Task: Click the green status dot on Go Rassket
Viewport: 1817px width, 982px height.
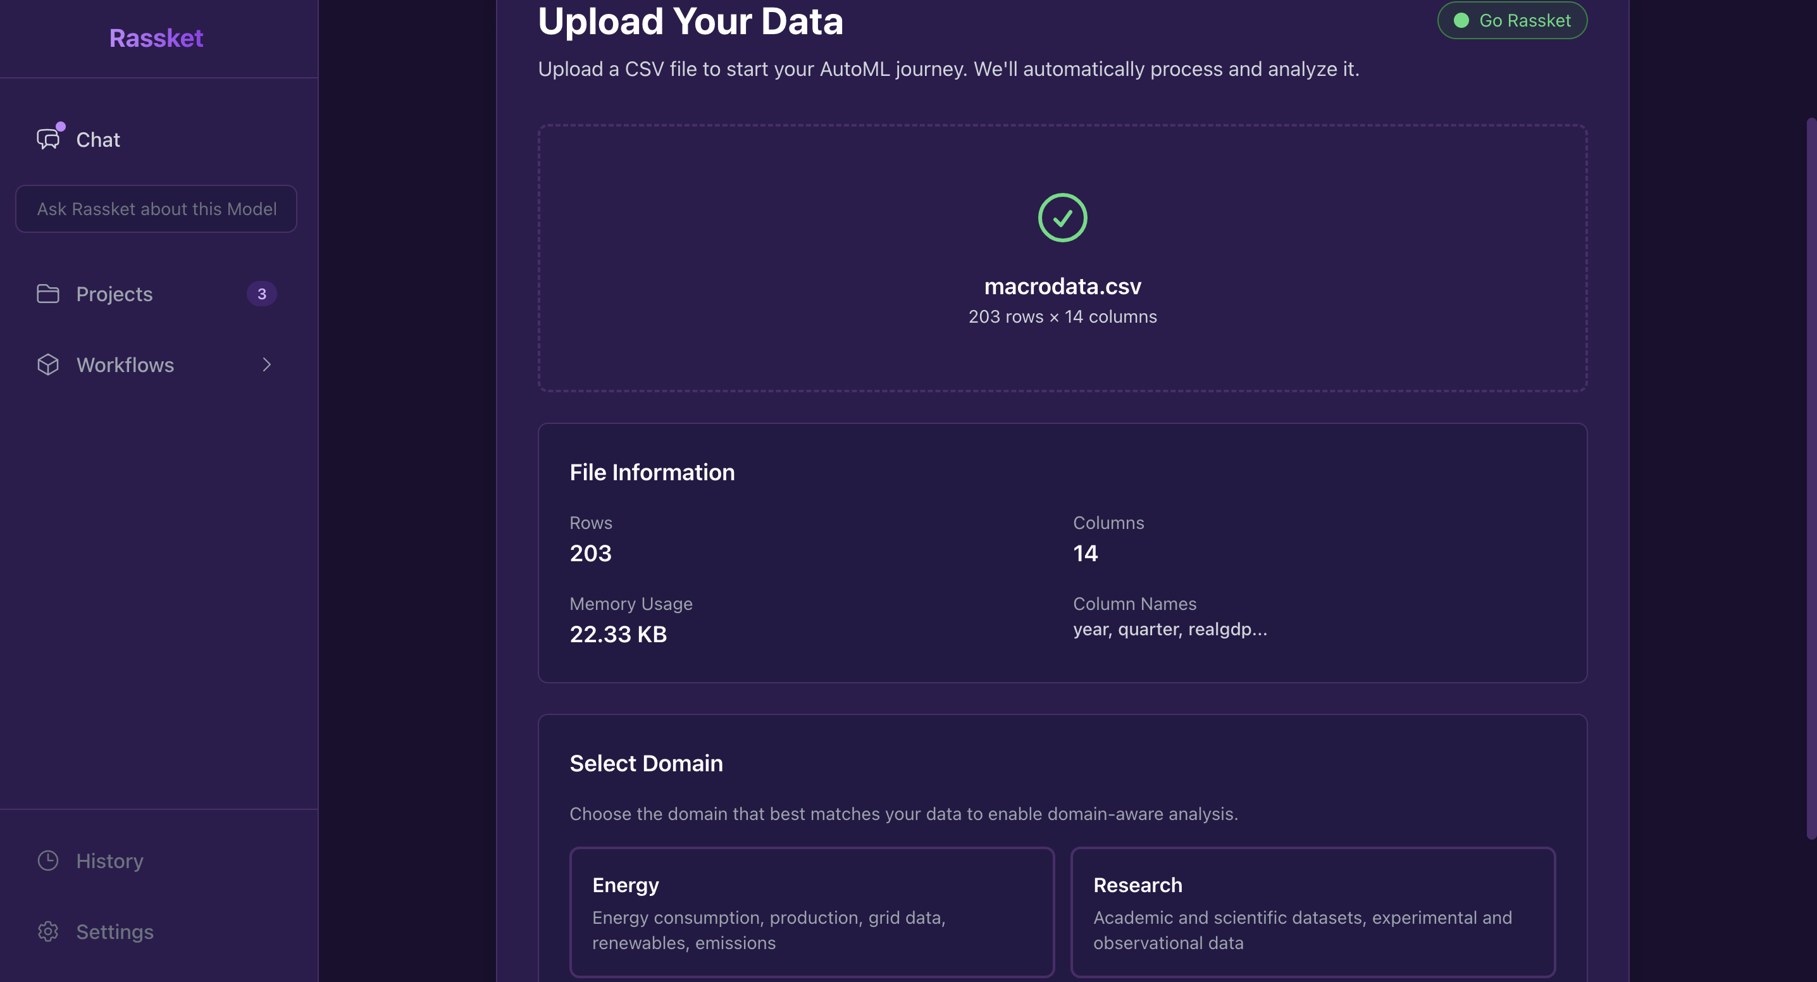Action: [1462, 20]
